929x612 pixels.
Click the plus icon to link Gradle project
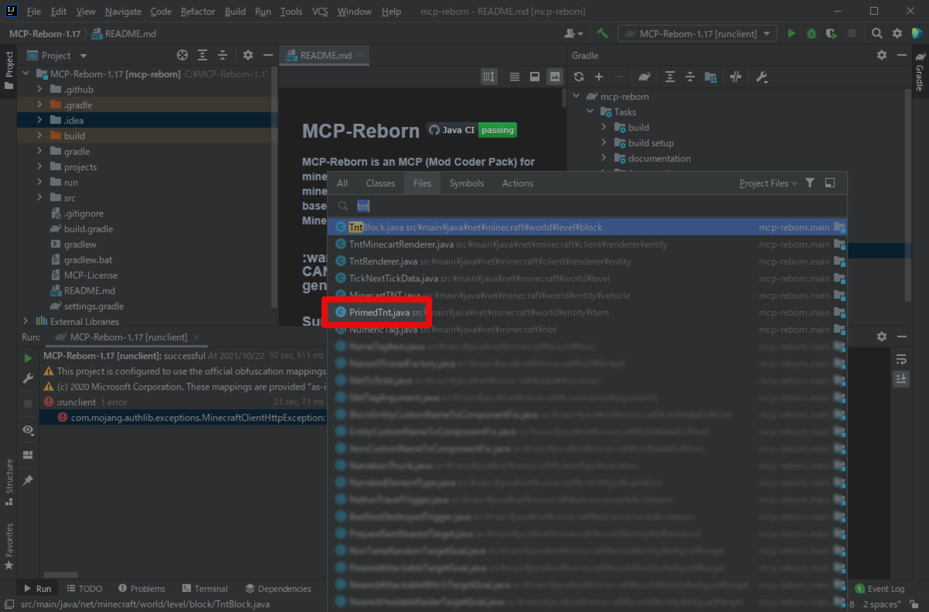click(x=598, y=77)
